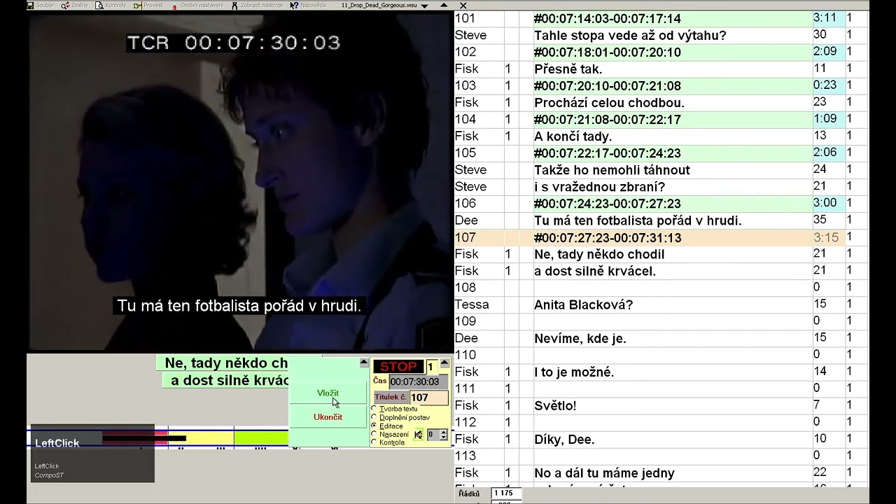Screen dimensions: 896x504
Task: Open the Provést menu
Action: pyautogui.click(x=148, y=5)
